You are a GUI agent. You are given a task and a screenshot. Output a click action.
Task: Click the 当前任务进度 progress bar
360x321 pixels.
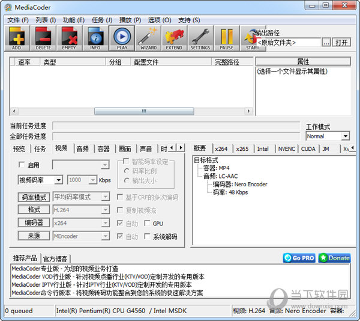tap(176, 126)
